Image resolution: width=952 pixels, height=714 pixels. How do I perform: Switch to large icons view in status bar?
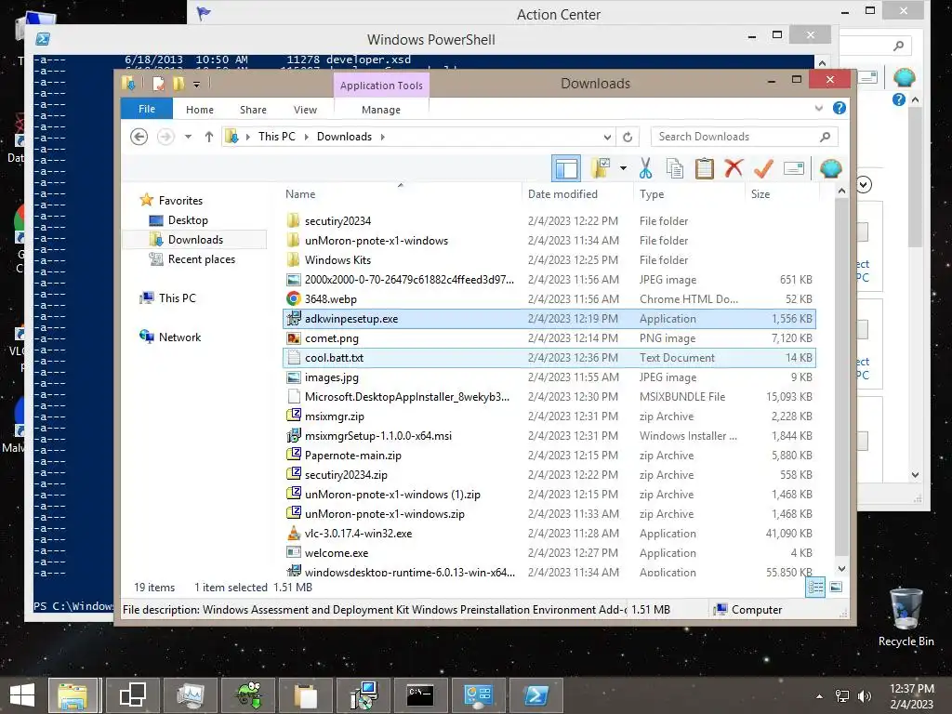836,587
